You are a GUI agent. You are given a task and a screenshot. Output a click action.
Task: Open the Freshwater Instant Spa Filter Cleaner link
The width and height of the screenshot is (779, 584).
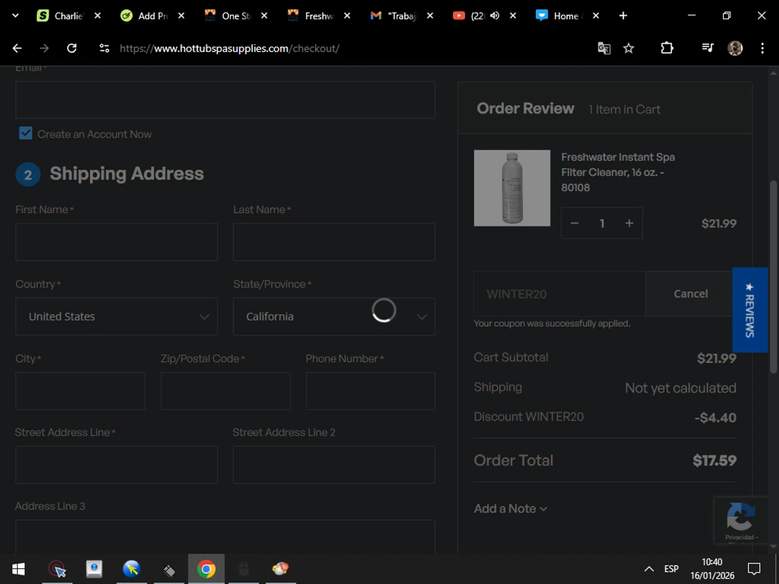click(618, 172)
